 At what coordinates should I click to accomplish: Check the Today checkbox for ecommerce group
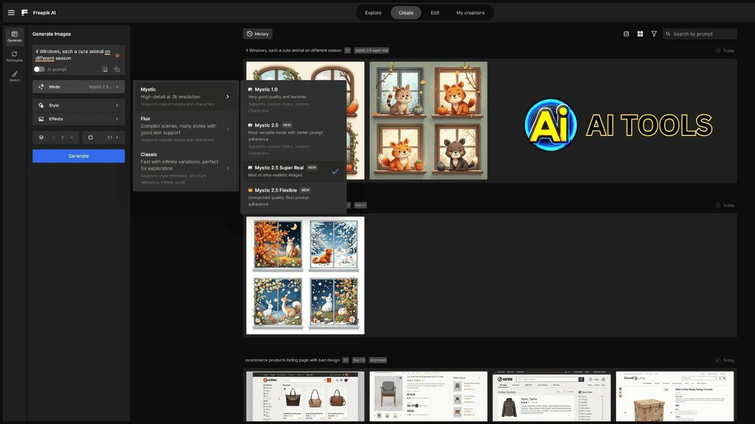click(x=718, y=360)
